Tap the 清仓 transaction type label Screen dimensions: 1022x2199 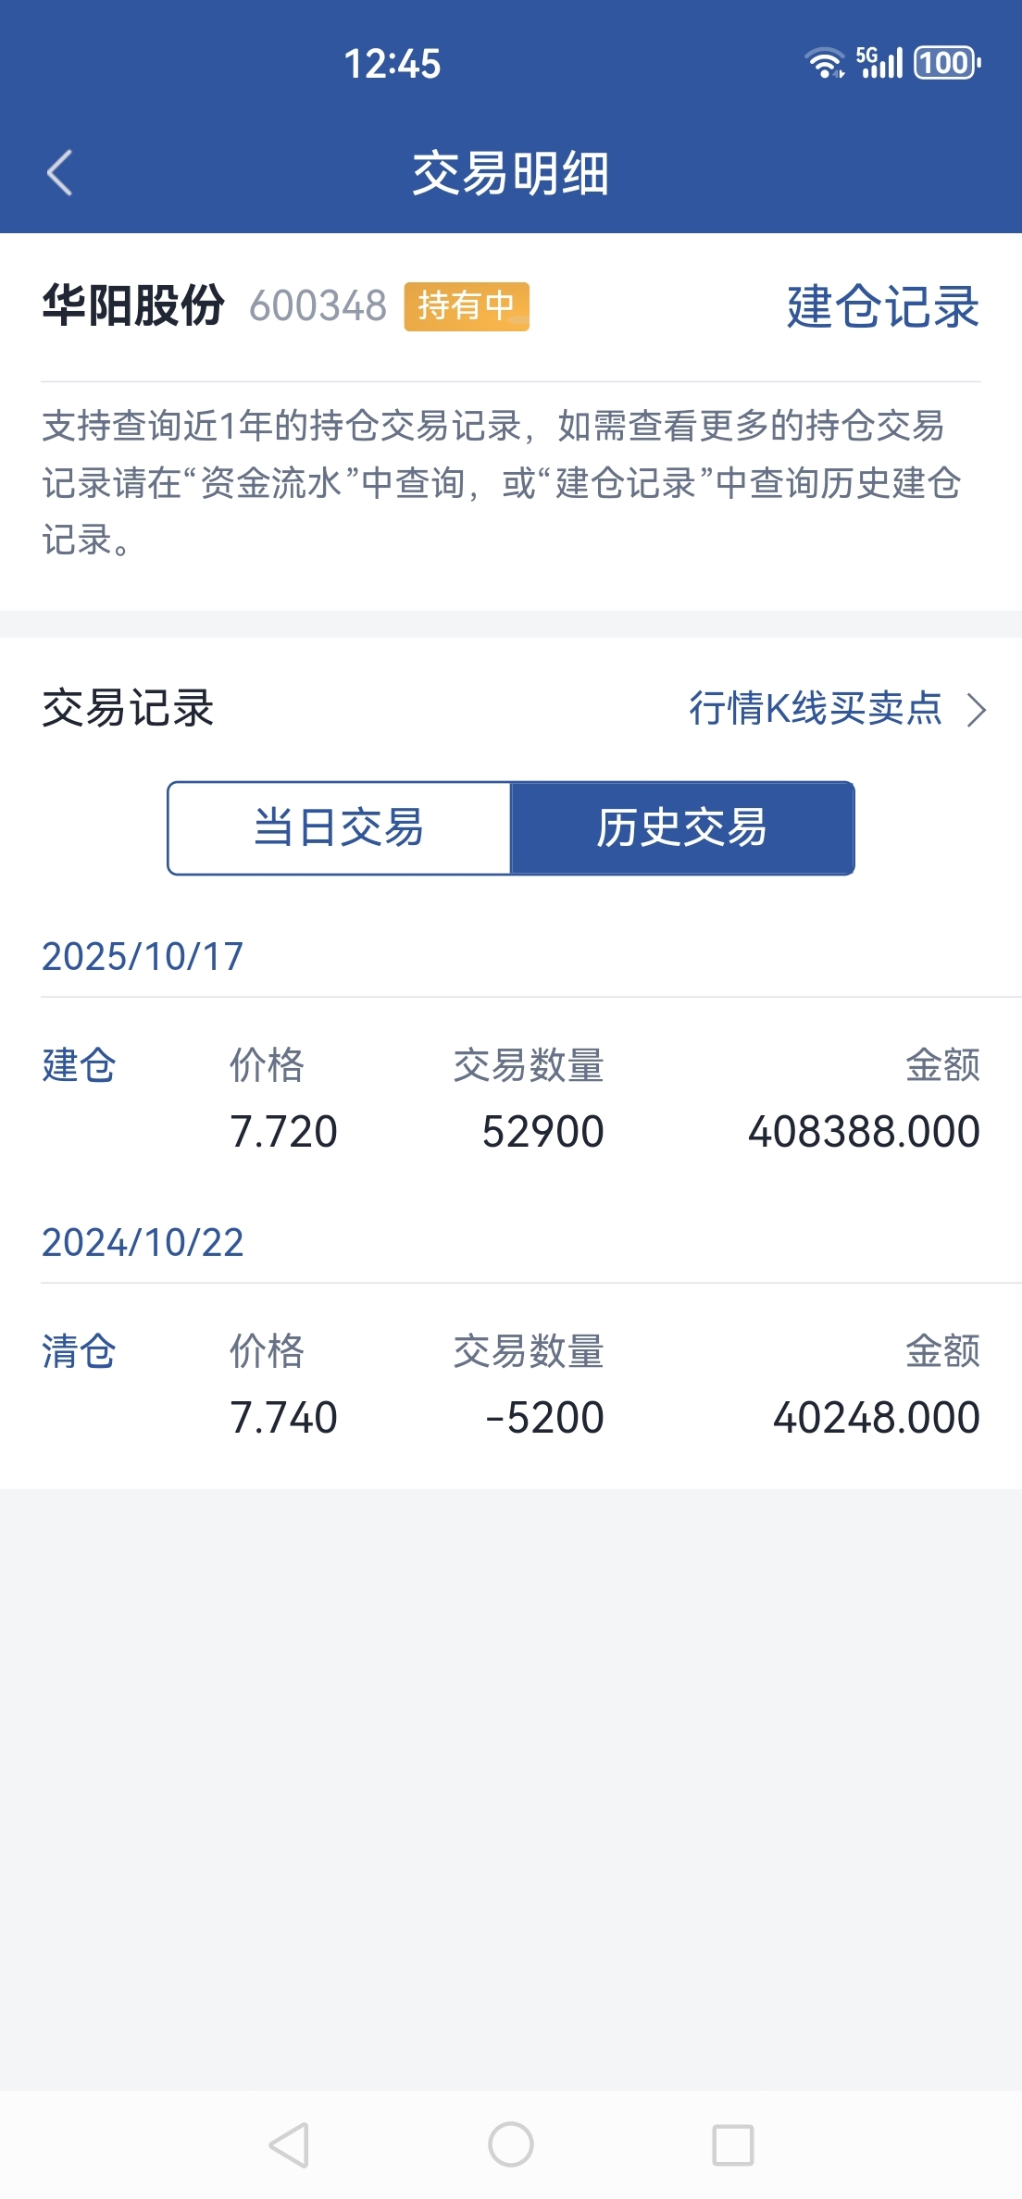(x=79, y=1351)
